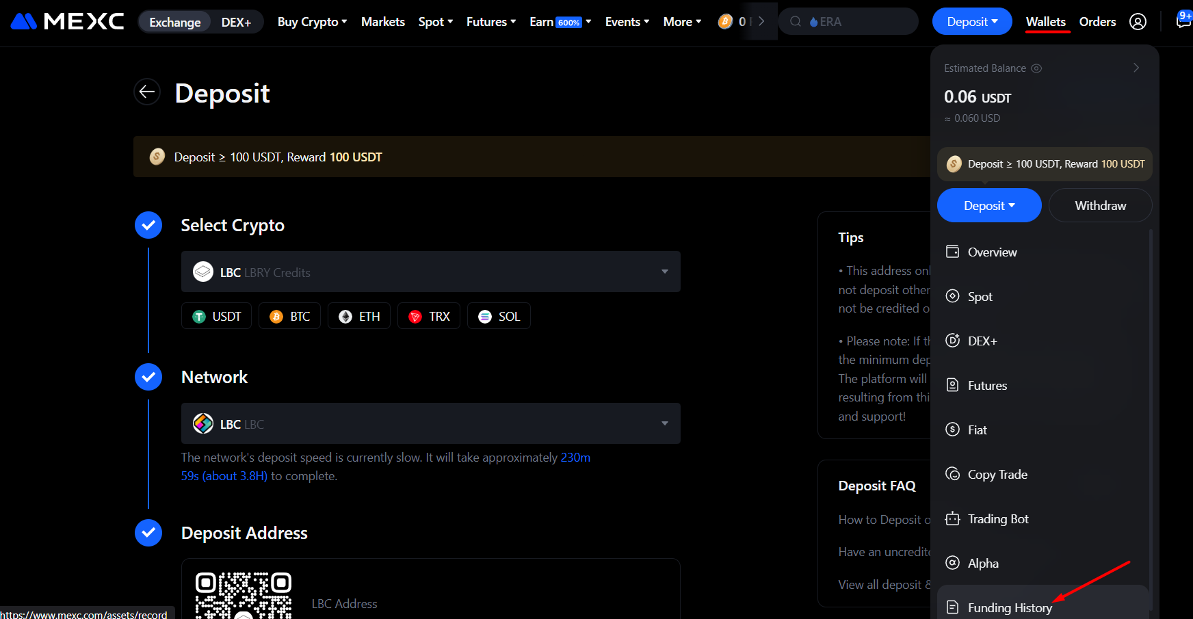Screen dimensions: 1193x619
Task: Select SOL quick crypto chip
Action: coord(499,316)
